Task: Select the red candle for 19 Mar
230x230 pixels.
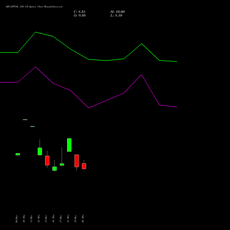Action: [x=77, y=161]
